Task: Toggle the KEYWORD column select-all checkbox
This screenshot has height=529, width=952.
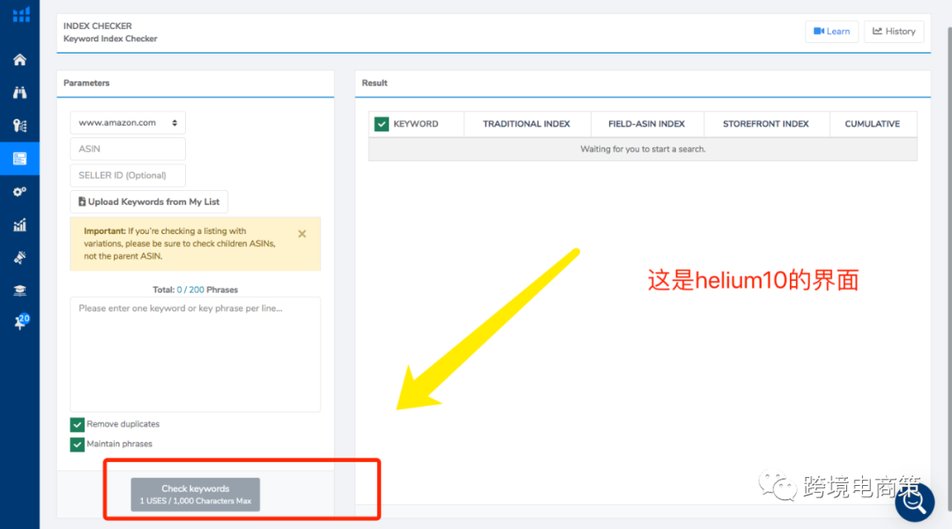Action: point(382,124)
